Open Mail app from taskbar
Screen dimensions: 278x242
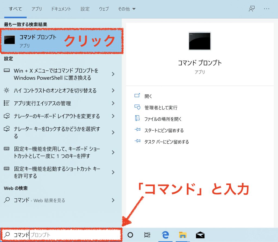(200, 235)
